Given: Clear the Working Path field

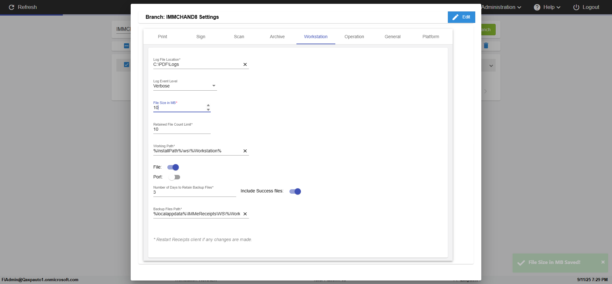Looking at the screenshot, I should coord(245,151).
